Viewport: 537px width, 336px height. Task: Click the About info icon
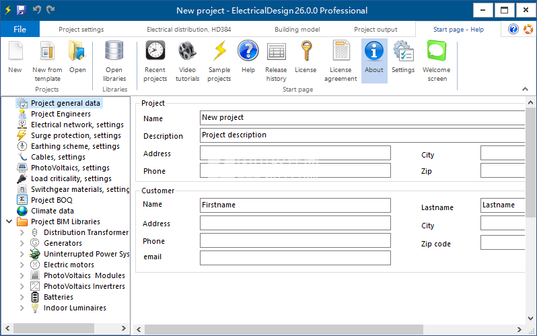pyautogui.click(x=374, y=52)
